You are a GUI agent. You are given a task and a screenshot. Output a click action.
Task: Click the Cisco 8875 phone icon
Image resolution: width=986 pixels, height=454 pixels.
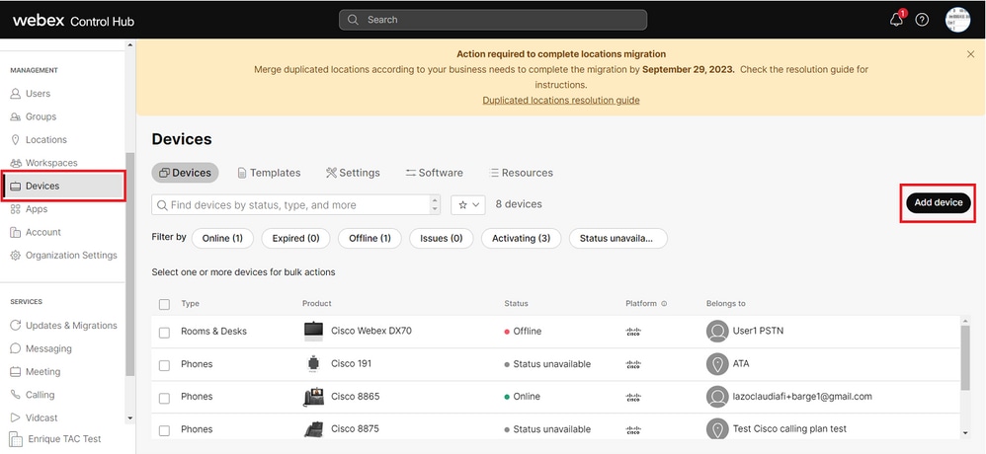313,429
